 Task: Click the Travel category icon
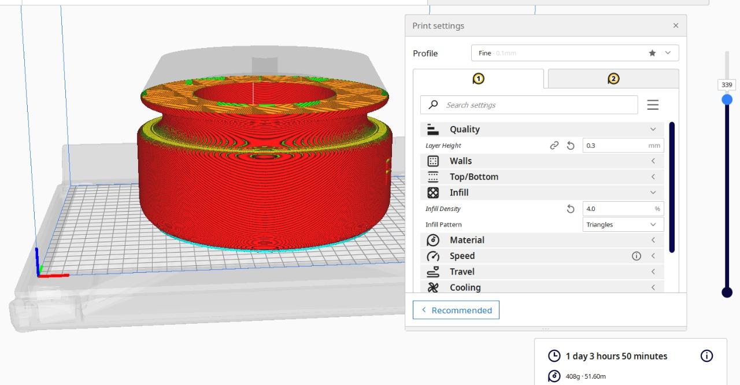pos(432,272)
